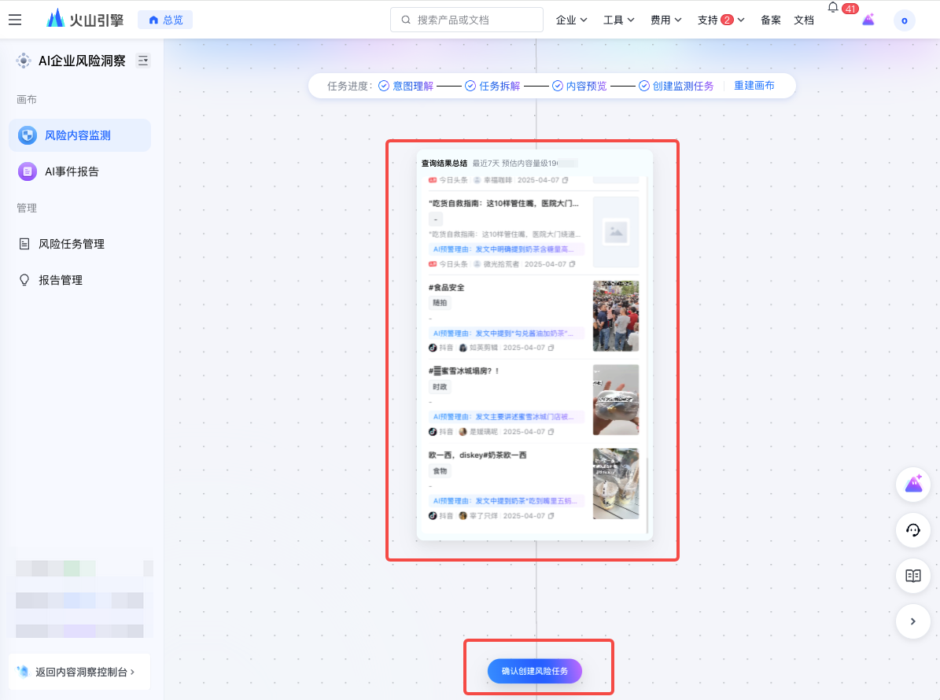The width and height of the screenshot is (940, 700).
Task: Click the headset customer support icon
Action: pos(913,530)
